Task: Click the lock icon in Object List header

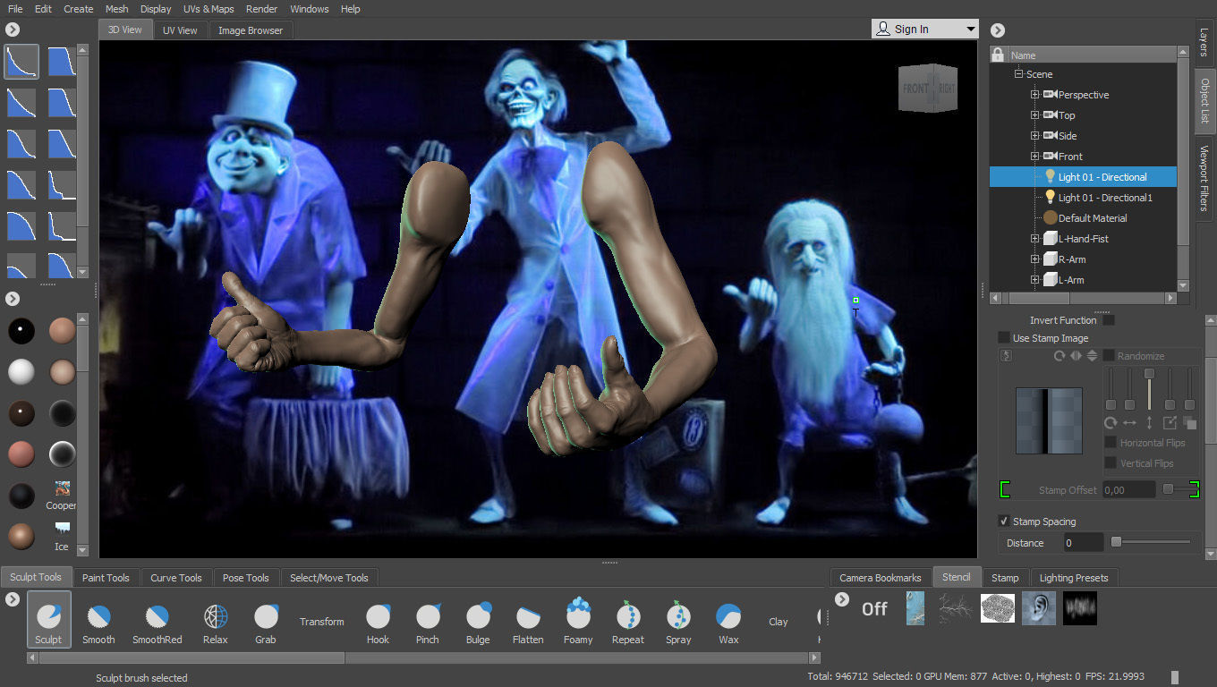Action: [999, 55]
